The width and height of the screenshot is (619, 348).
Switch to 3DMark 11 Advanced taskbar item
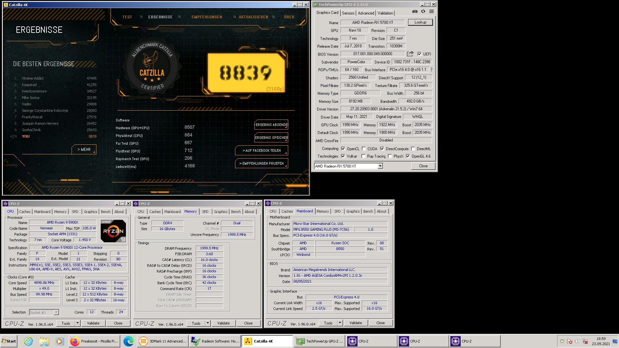coord(163,341)
